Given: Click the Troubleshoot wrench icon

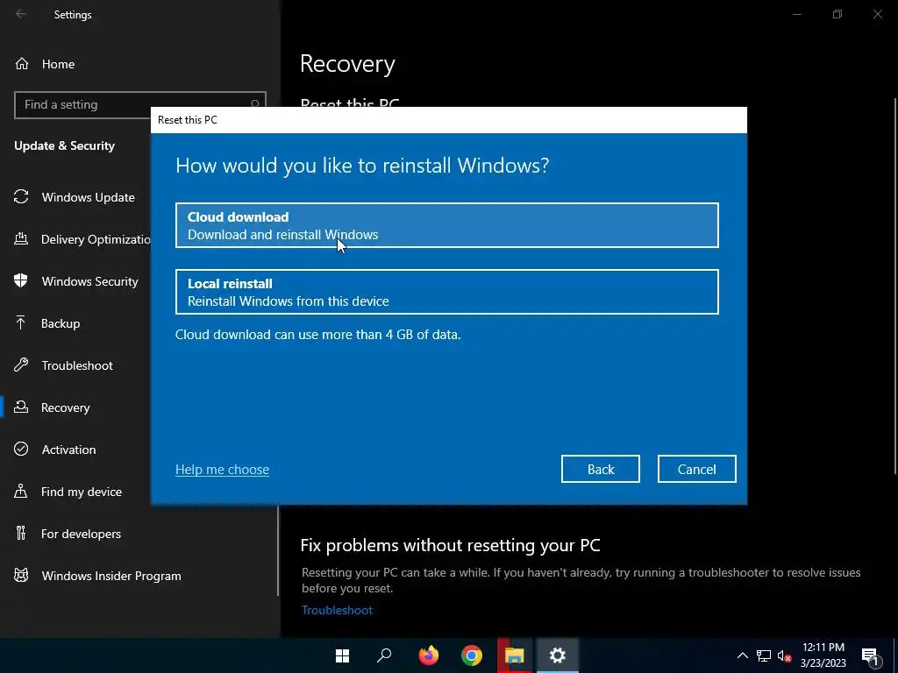Looking at the screenshot, I should click(21, 365).
